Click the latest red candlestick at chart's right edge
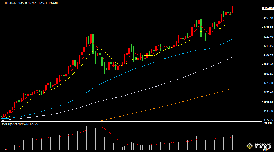274x152 pixels. tap(233, 10)
